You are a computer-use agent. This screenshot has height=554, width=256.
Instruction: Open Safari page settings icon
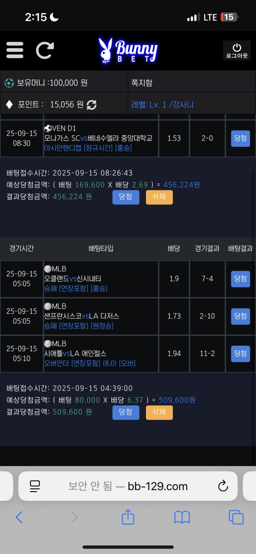[x=35, y=486]
